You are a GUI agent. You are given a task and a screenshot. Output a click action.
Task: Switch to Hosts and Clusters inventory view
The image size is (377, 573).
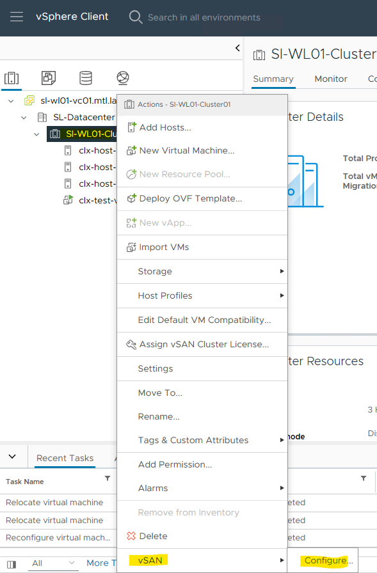(x=12, y=78)
